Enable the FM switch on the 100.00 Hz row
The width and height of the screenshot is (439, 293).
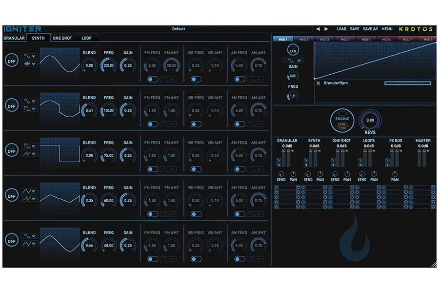[153, 124]
